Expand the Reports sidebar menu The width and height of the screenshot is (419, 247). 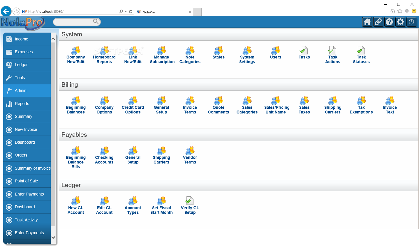coord(27,104)
